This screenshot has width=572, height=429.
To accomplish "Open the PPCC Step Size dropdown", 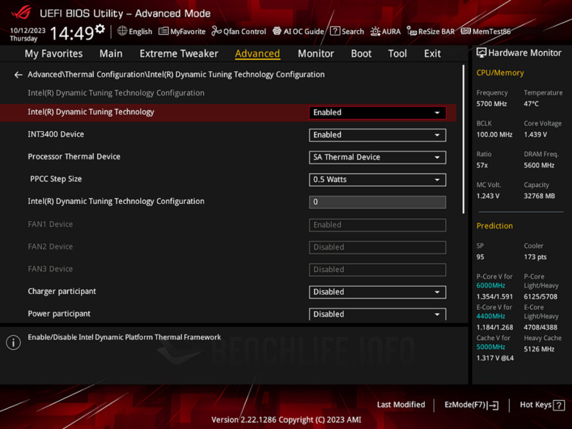I will [x=376, y=179].
